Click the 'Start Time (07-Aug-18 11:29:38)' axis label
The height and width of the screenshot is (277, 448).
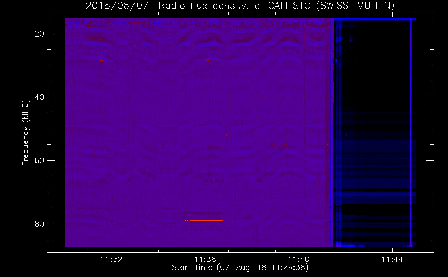240,268
